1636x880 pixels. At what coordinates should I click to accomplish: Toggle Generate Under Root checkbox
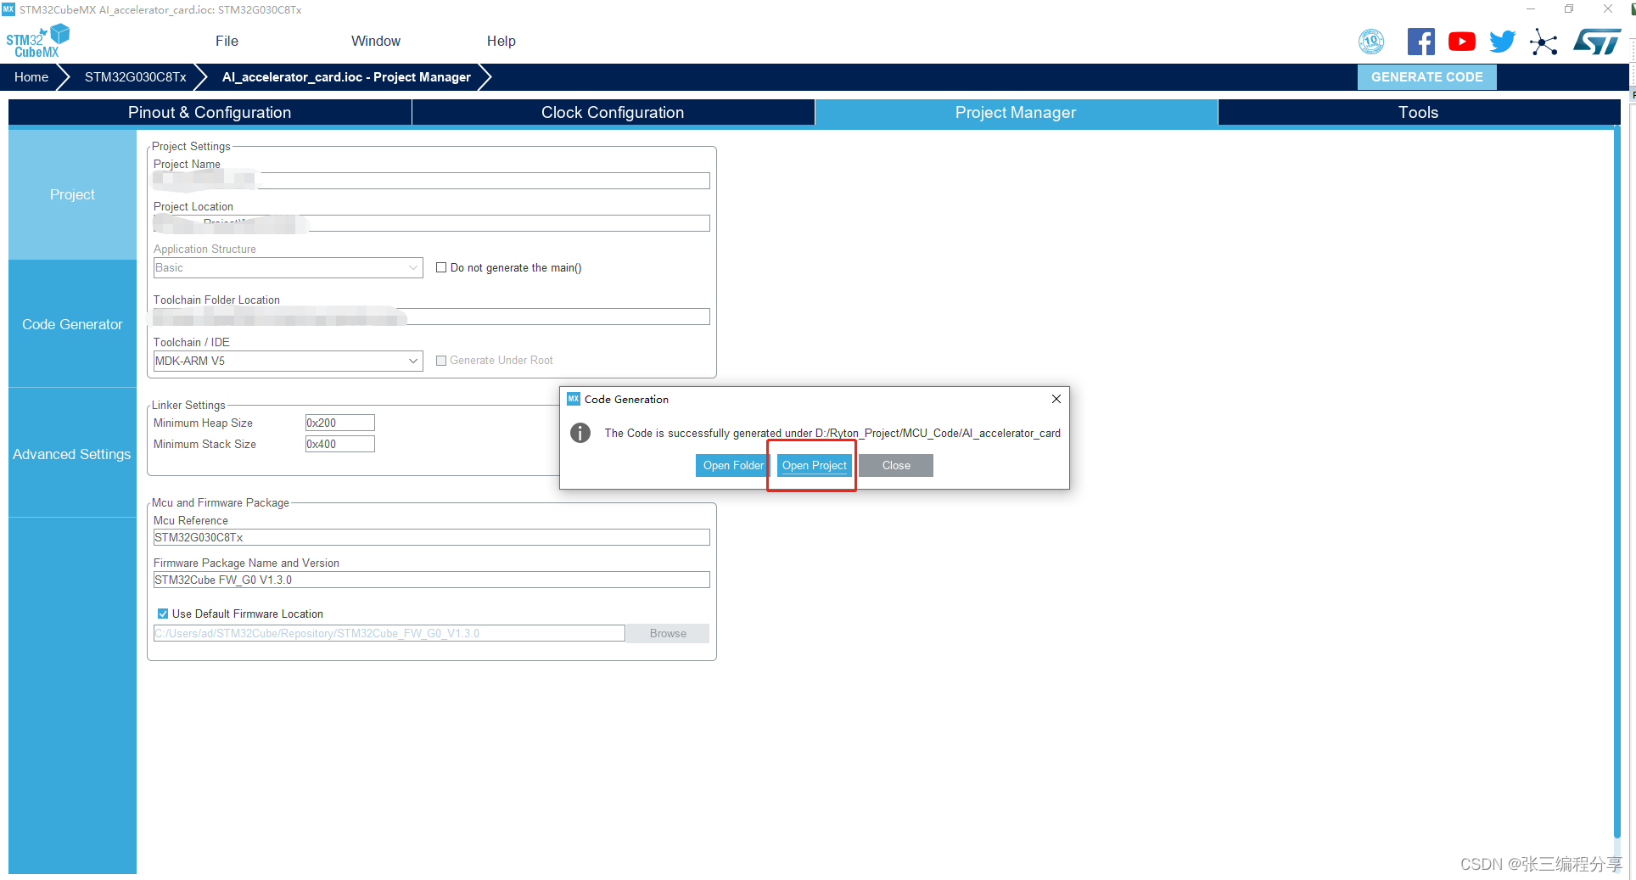click(x=441, y=361)
